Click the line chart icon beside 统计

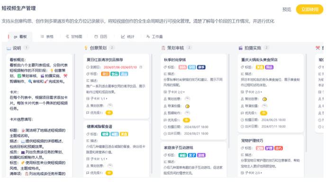(123, 36)
